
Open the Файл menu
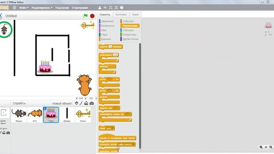point(24,8)
